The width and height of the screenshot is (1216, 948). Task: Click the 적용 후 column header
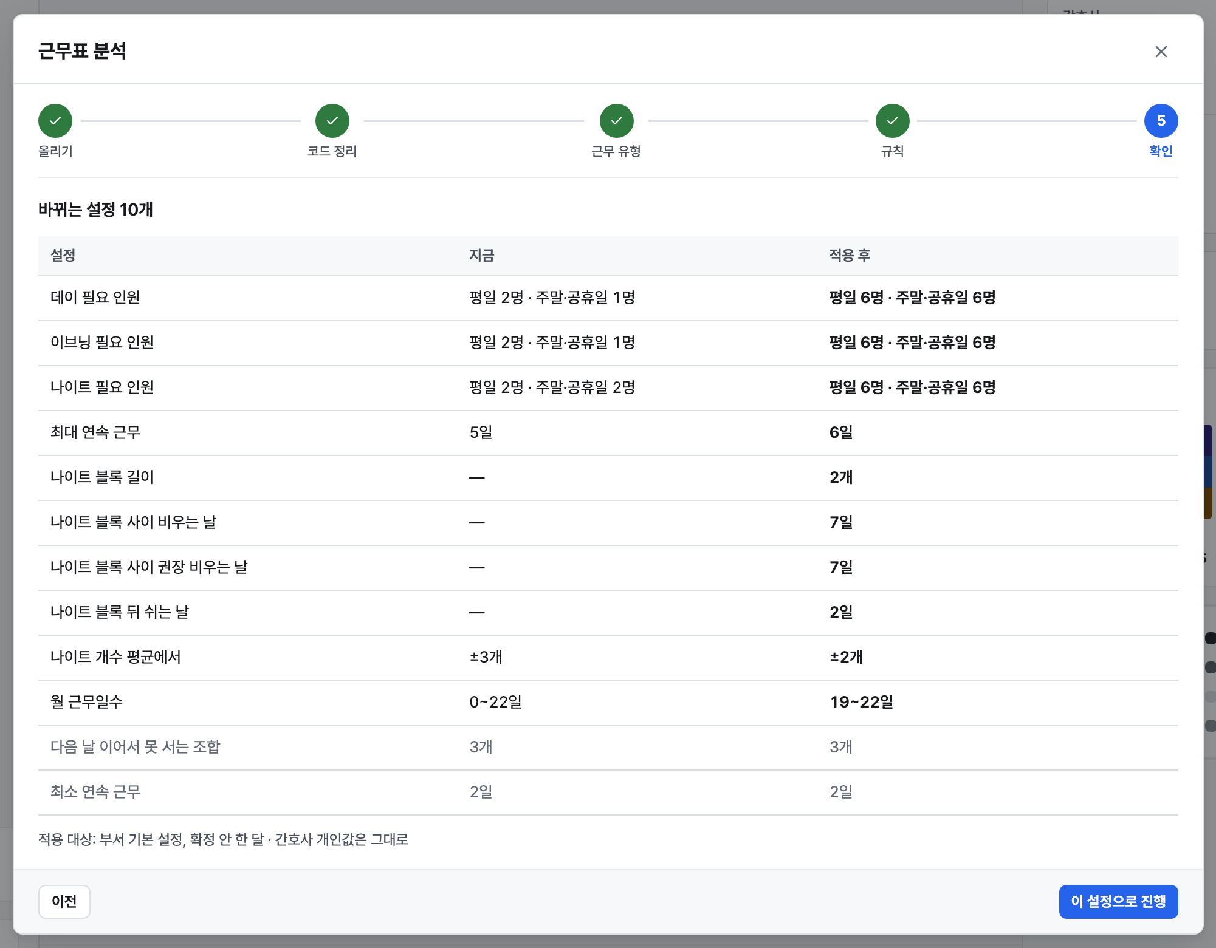coord(850,256)
